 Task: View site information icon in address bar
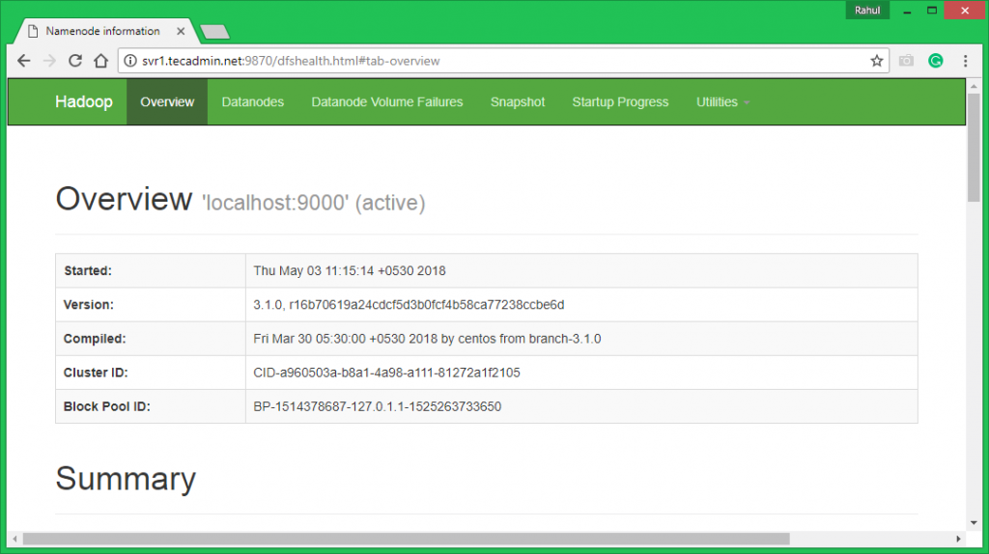click(130, 61)
